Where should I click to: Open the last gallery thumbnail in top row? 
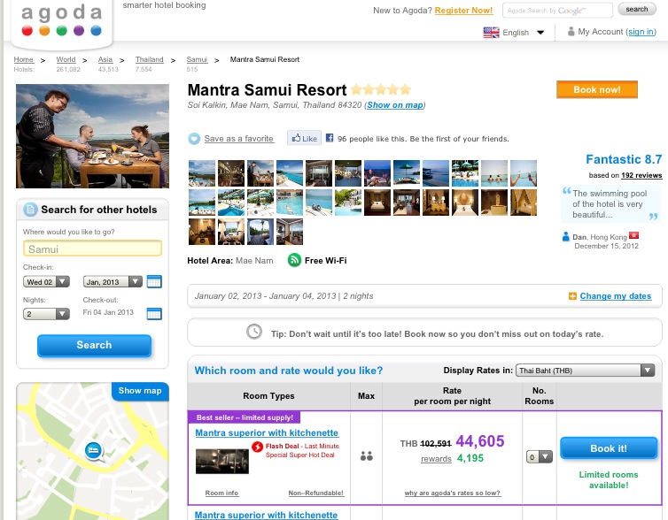pos(524,173)
